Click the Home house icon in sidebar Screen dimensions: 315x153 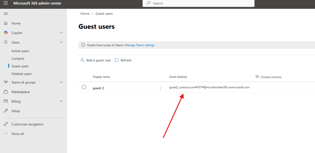(x=6, y=23)
